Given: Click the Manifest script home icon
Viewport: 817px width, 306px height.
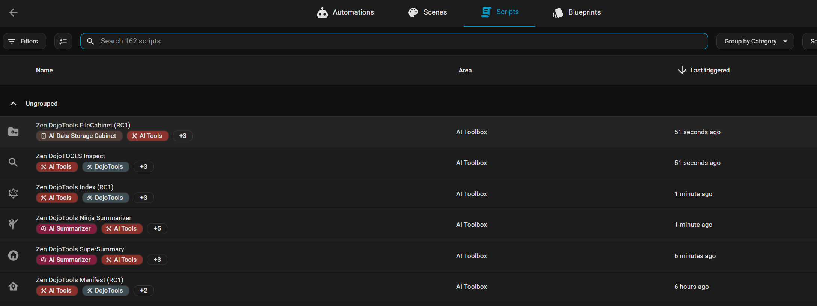Looking at the screenshot, I should tap(13, 286).
